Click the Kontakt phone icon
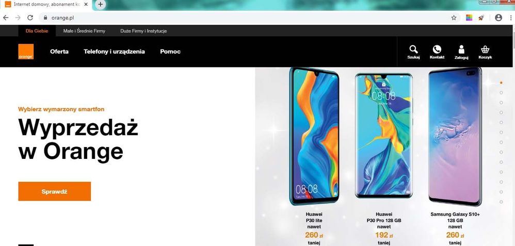The height and width of the screenshot is (246, 515). (x=437, y=52)
